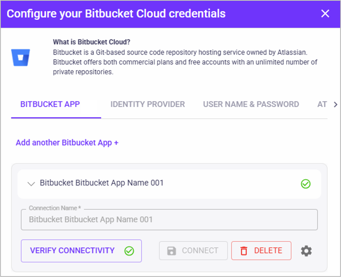The width and height of the screenshot is (341, 277).
Task: Open the USER NAME & PASSWORD tab
Action: coord(251,105)
